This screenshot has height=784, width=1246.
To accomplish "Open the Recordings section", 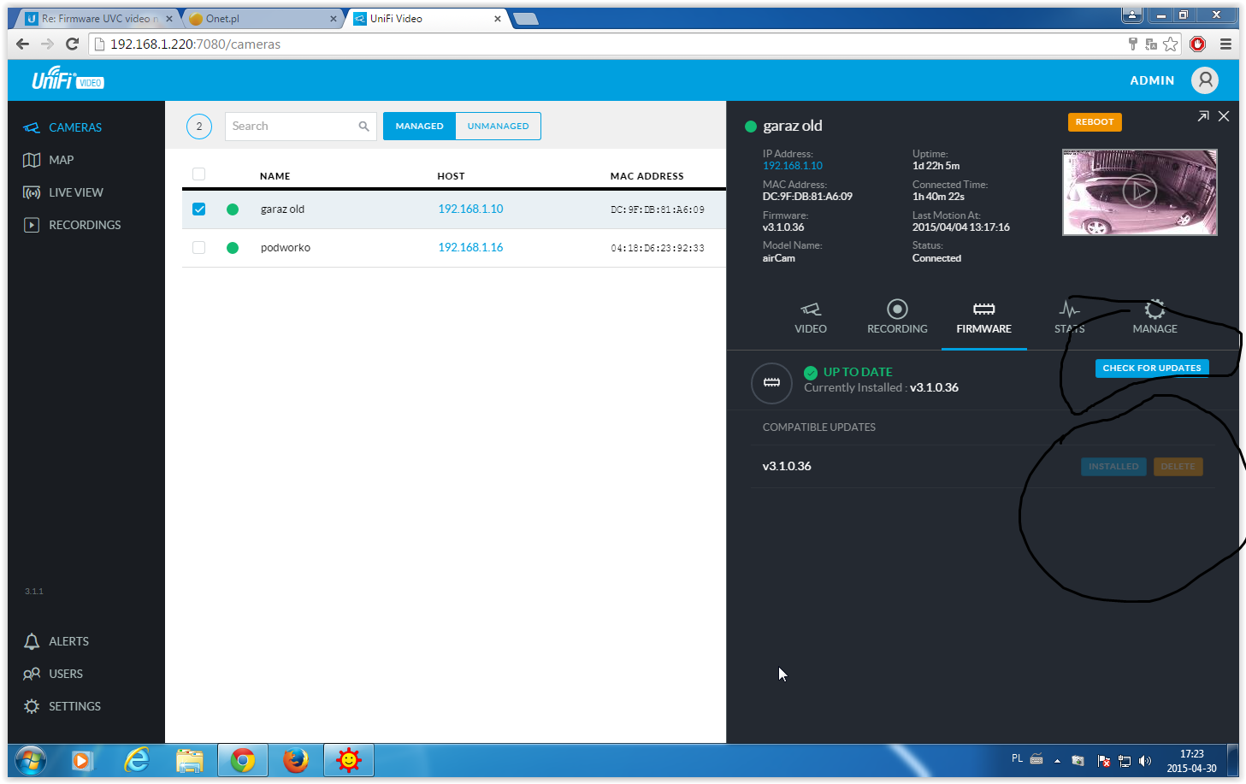I will tap(72, 225).
